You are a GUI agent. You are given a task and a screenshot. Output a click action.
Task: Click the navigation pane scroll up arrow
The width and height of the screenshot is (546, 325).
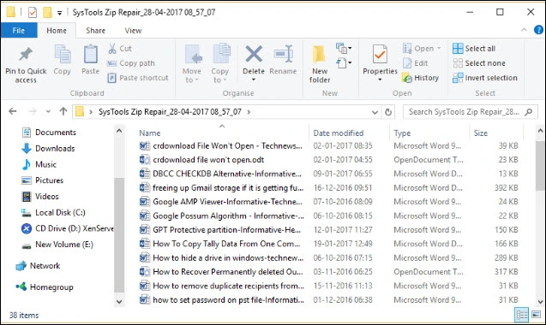coord(119,131)
